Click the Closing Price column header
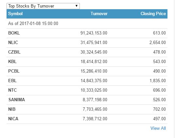This screenshot has width=175, height=138. [x=153, y=14]
